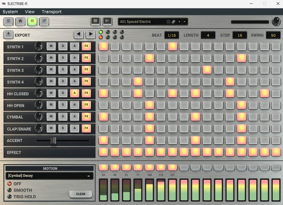Mute the HH Open part
This screenshot has width=283, height=205.
(x=51, y=105)
